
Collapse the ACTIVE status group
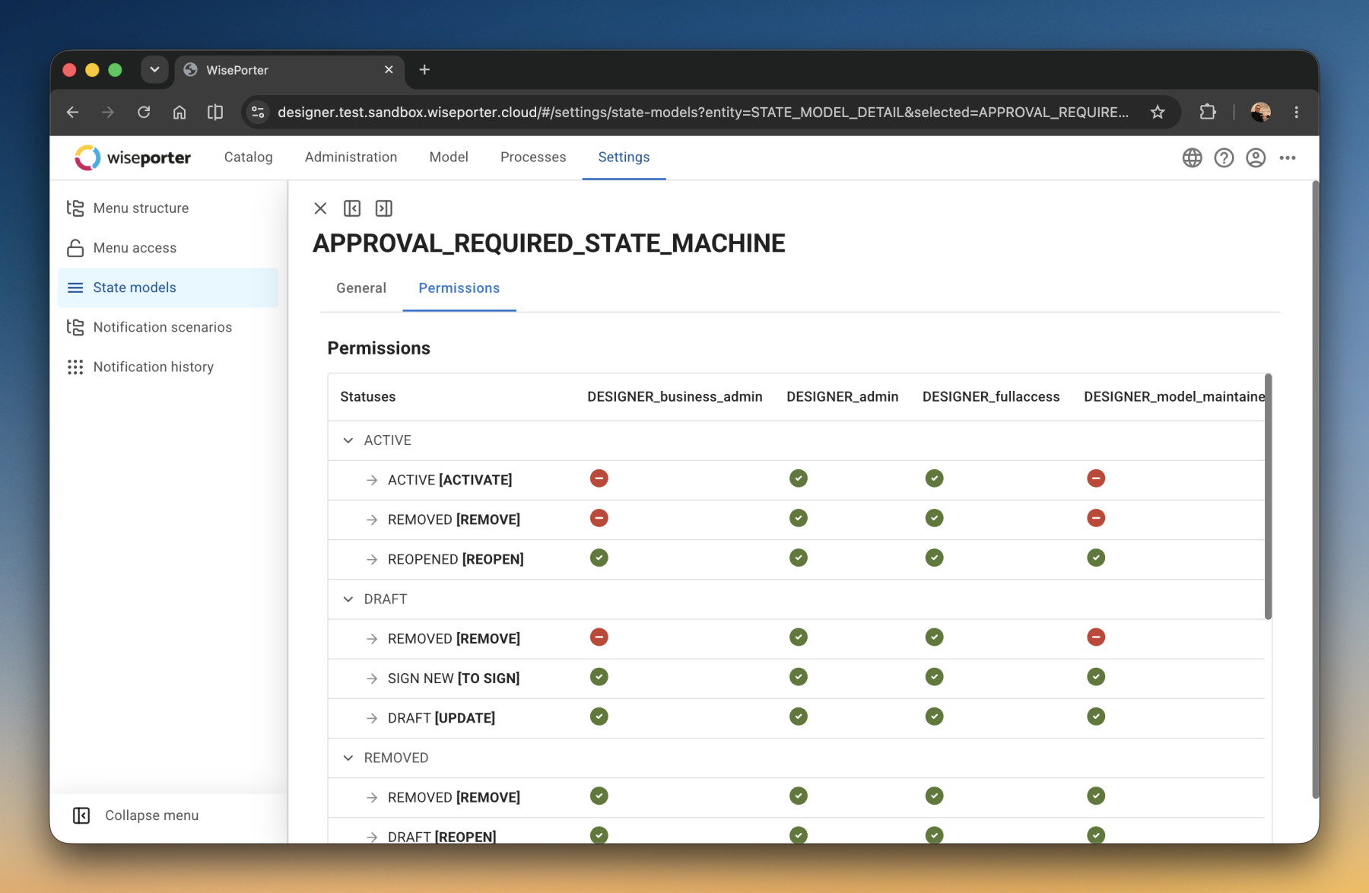pos(348,440)
